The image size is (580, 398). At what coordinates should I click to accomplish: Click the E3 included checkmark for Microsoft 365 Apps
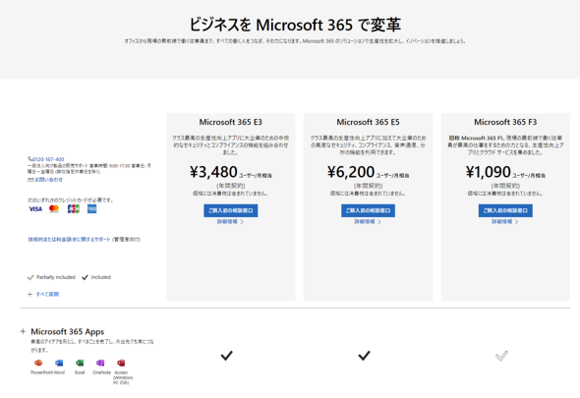227,356
